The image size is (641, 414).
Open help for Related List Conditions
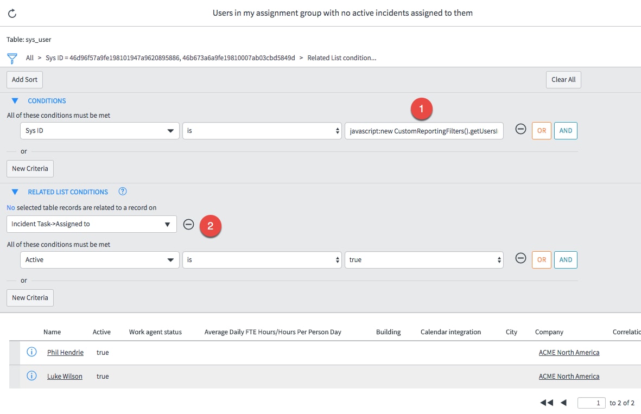point(123,191)
